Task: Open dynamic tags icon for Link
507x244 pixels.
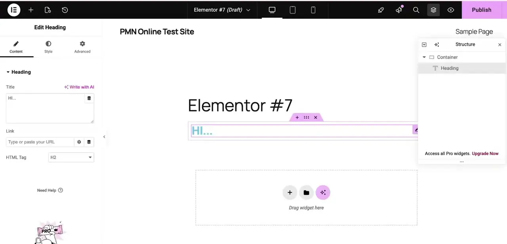Action: (89, 142)
